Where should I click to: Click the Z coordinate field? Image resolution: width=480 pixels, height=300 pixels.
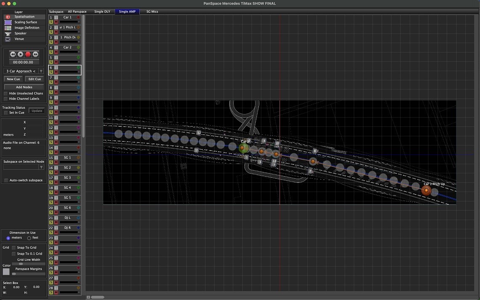click(x=35, y=134)
